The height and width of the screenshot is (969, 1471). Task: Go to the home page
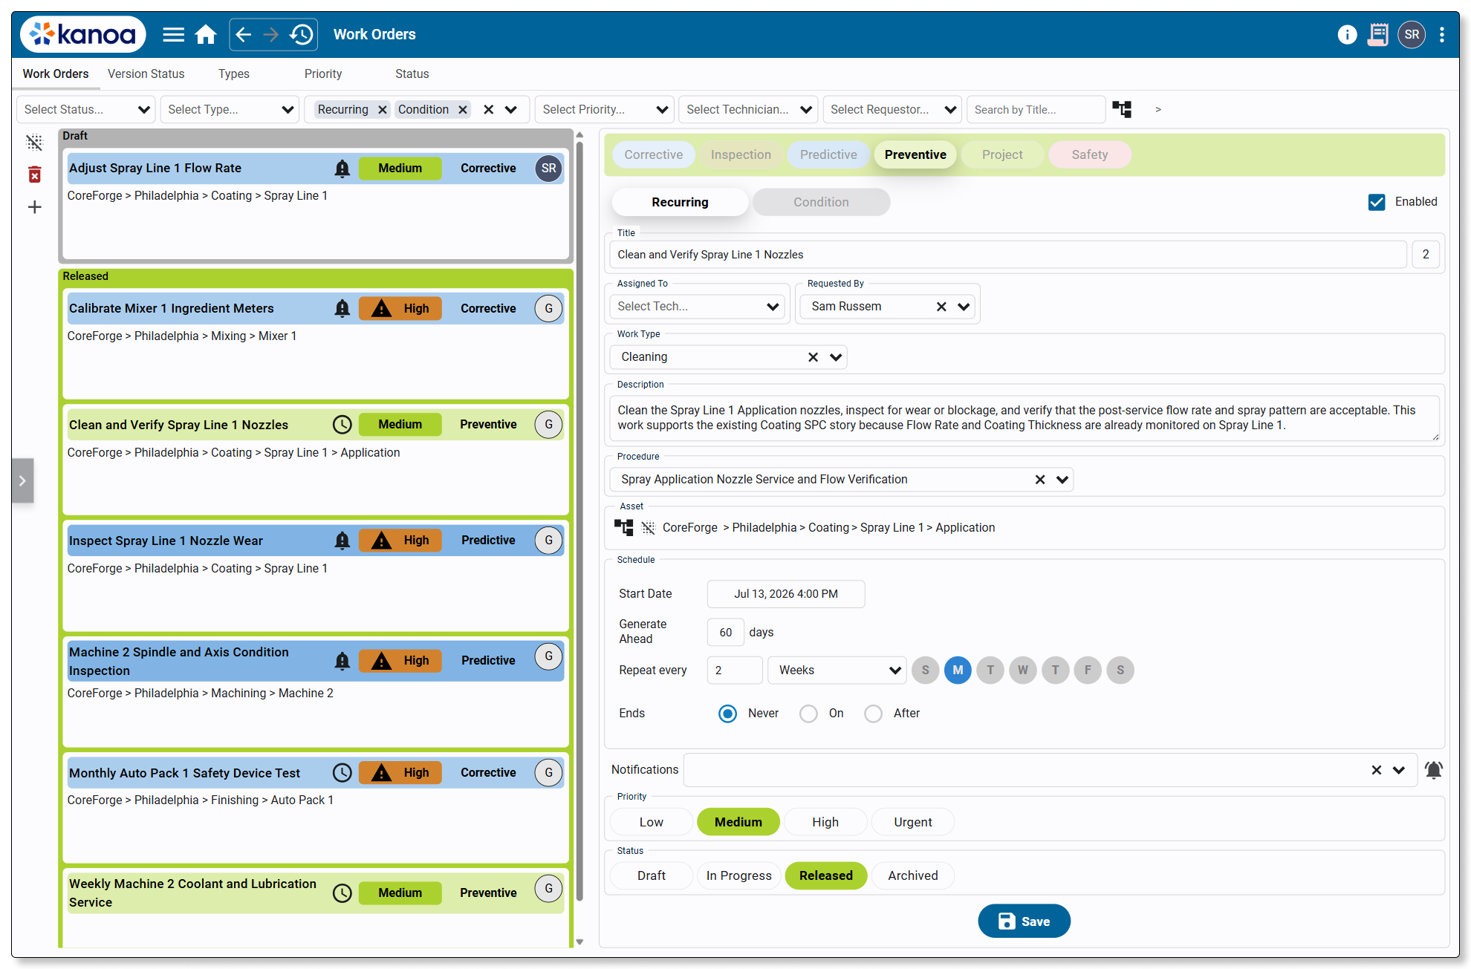tap(206, 35)
